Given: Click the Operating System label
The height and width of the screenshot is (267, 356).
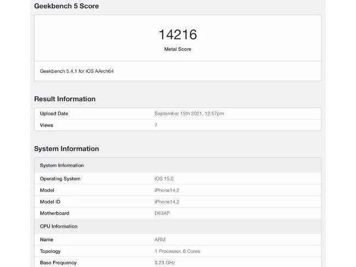Looking at the screenshot, I should pos(60,179).
